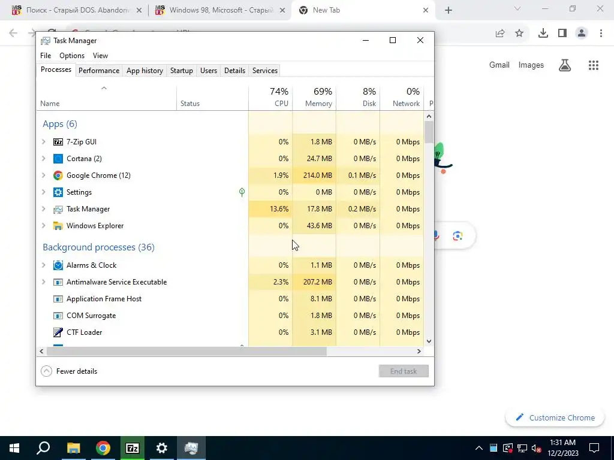Open taskbar Search magnifier
The image size is (614, 460).
pyautogui.click(x=43, y=448)
